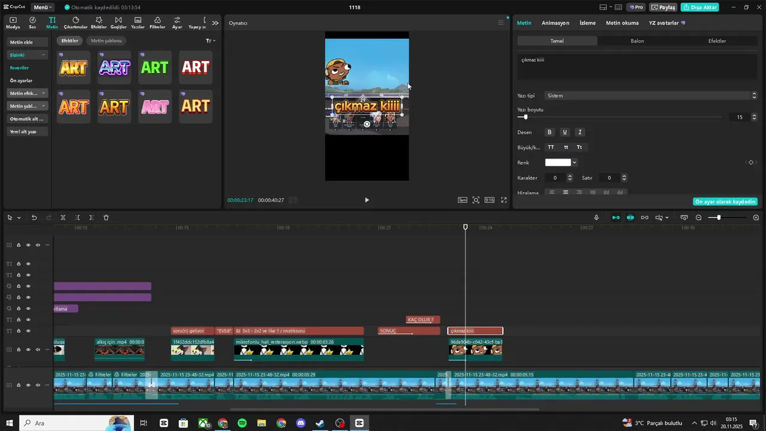The height and width of the screenshot is (431, 766).
Task: Click the Split clip tool icon
Action: [63, 217]
